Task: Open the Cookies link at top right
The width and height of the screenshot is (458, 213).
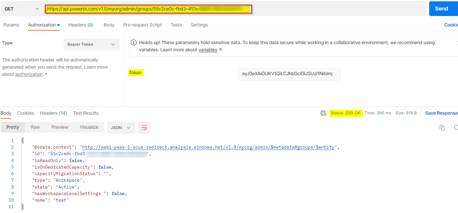Action: coord(451,25)
